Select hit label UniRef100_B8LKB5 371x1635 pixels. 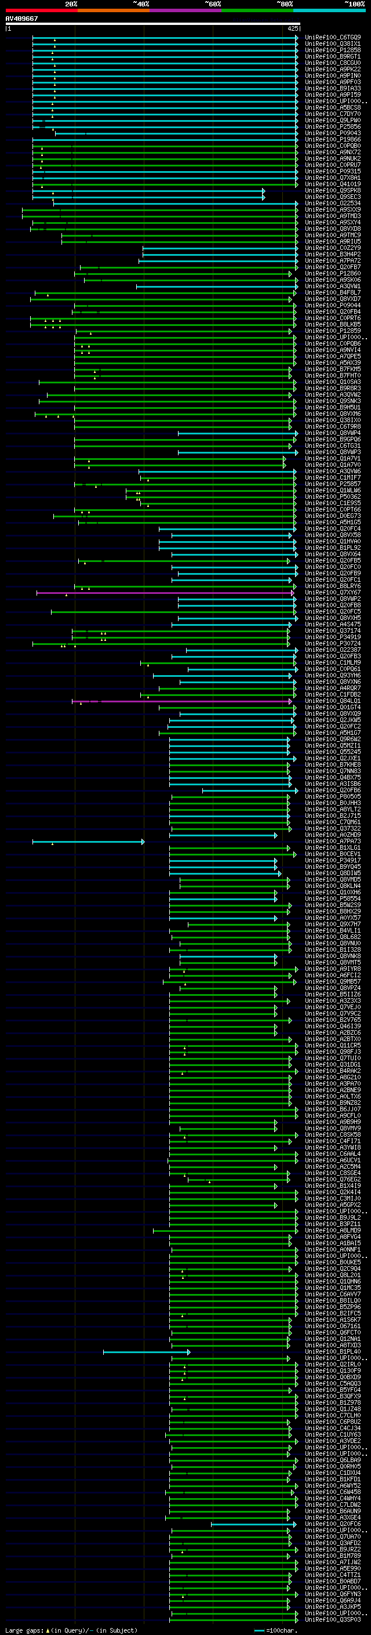pyautogui.click(x=333, y=324)
